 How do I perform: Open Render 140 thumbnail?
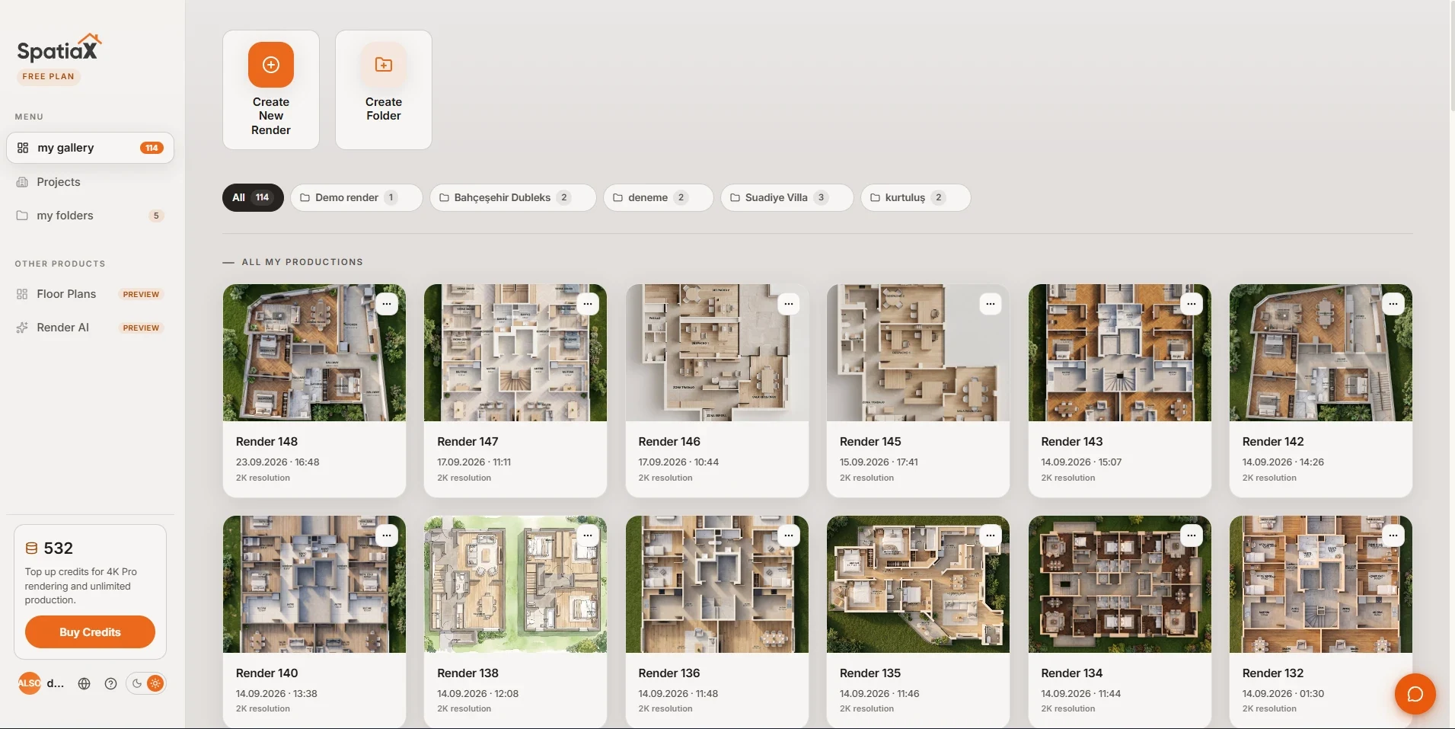[x=314, y=584]
